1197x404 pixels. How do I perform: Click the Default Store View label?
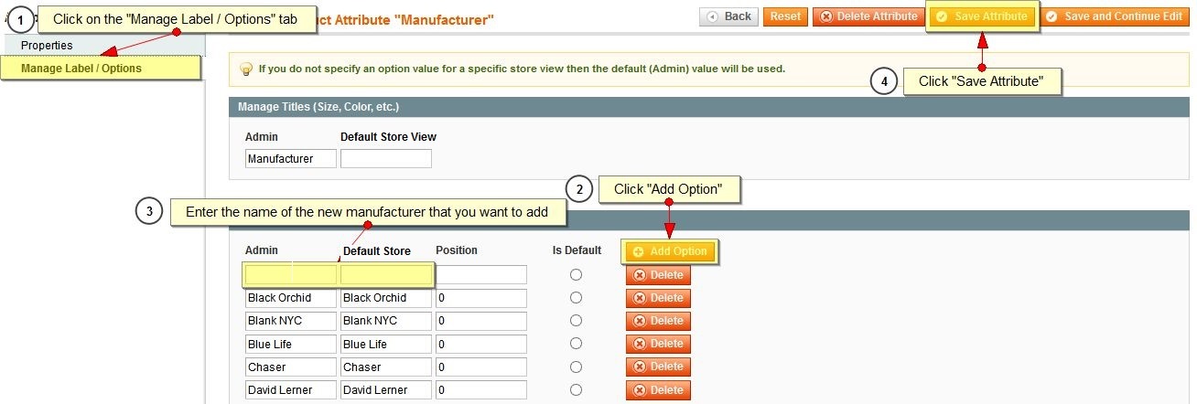(x=388, y=137)
